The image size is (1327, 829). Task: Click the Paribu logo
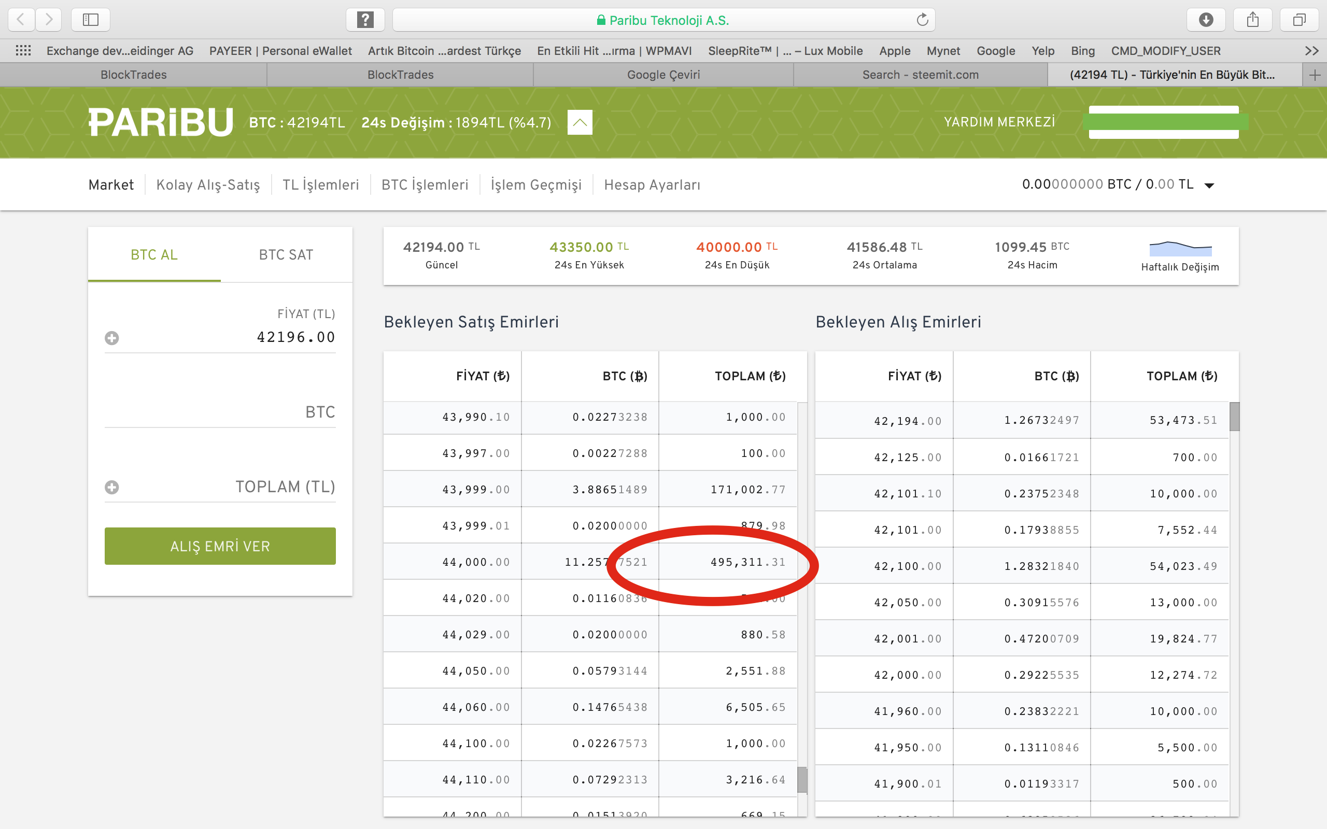tap(161, 122)
